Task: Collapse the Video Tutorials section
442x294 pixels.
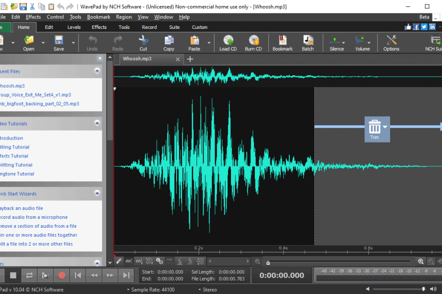Action: point(97,123)
